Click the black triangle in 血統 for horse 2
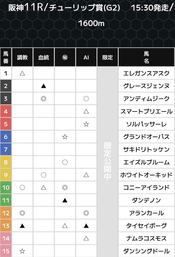The width and height of the screenshot is (175, 257). point(43,86)
